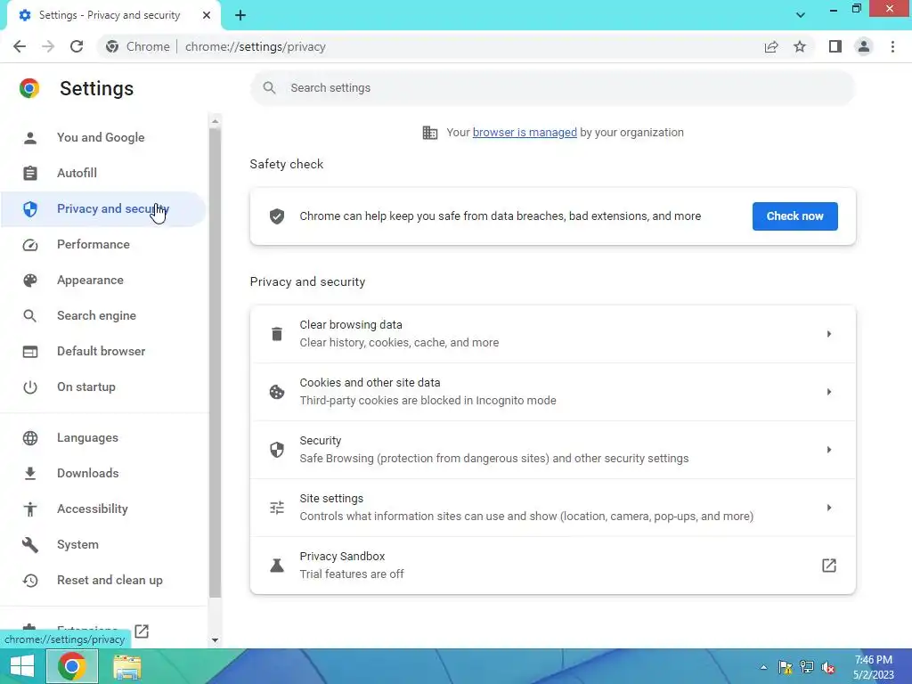Expand the Security row arrow
This screenshot has height=684, width=912.
coord(829,450)
